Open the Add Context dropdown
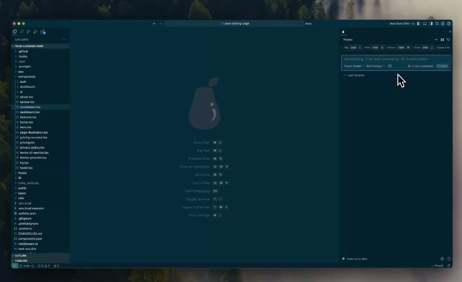Screen dimensions: 462x282 374,66
